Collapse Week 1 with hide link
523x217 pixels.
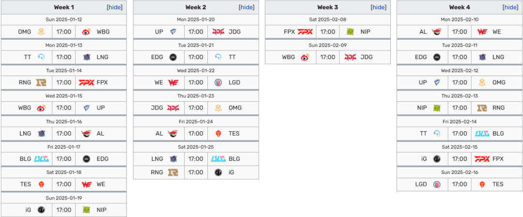[x=114, y=7]
